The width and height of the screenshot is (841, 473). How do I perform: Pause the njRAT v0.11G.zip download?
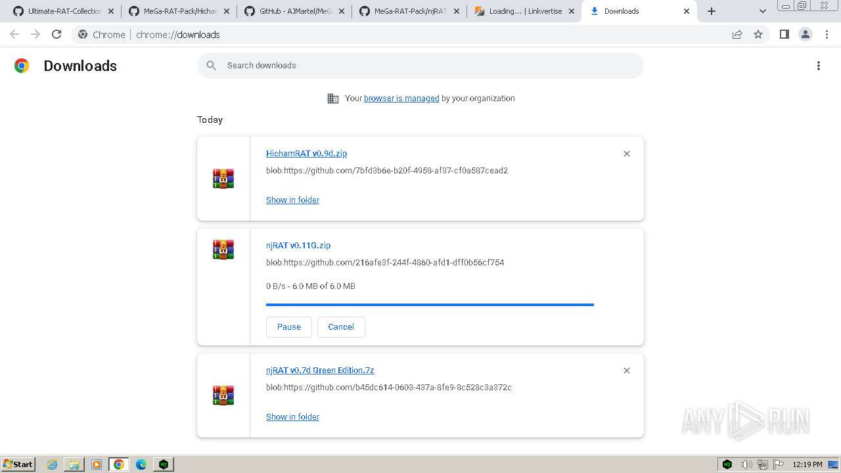(289, 327)
